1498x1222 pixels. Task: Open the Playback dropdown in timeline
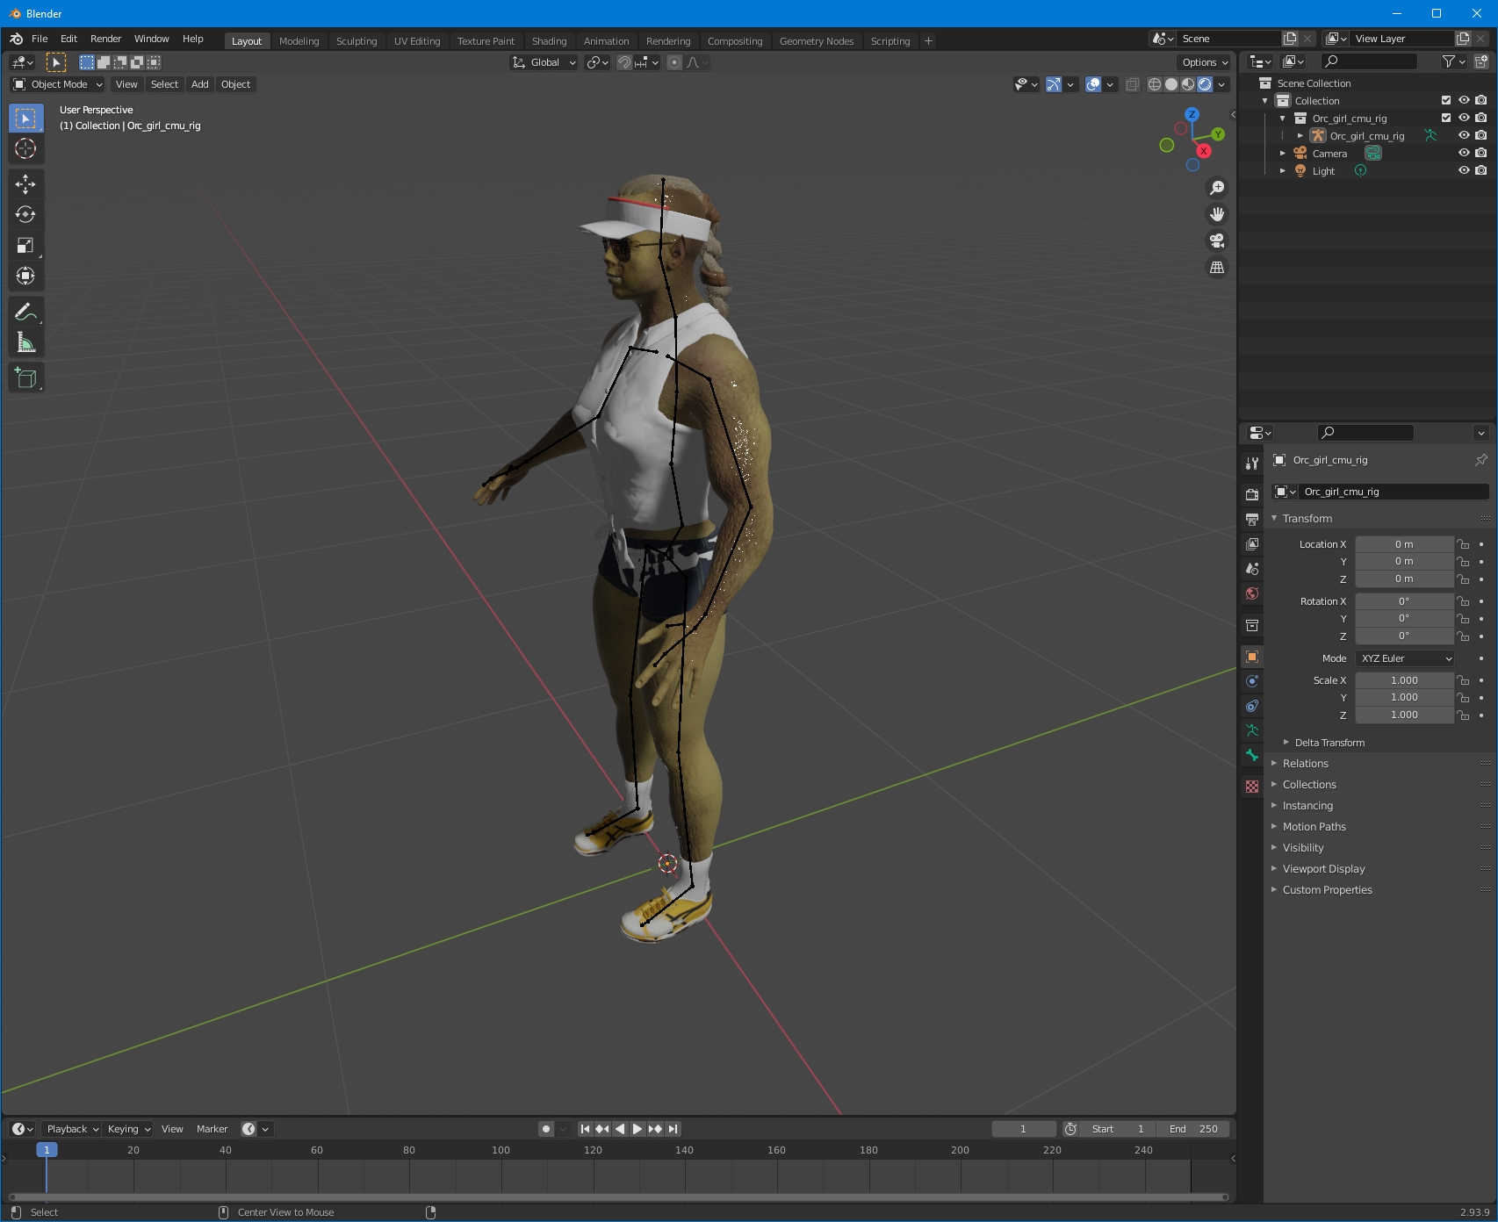(72, 1129)
